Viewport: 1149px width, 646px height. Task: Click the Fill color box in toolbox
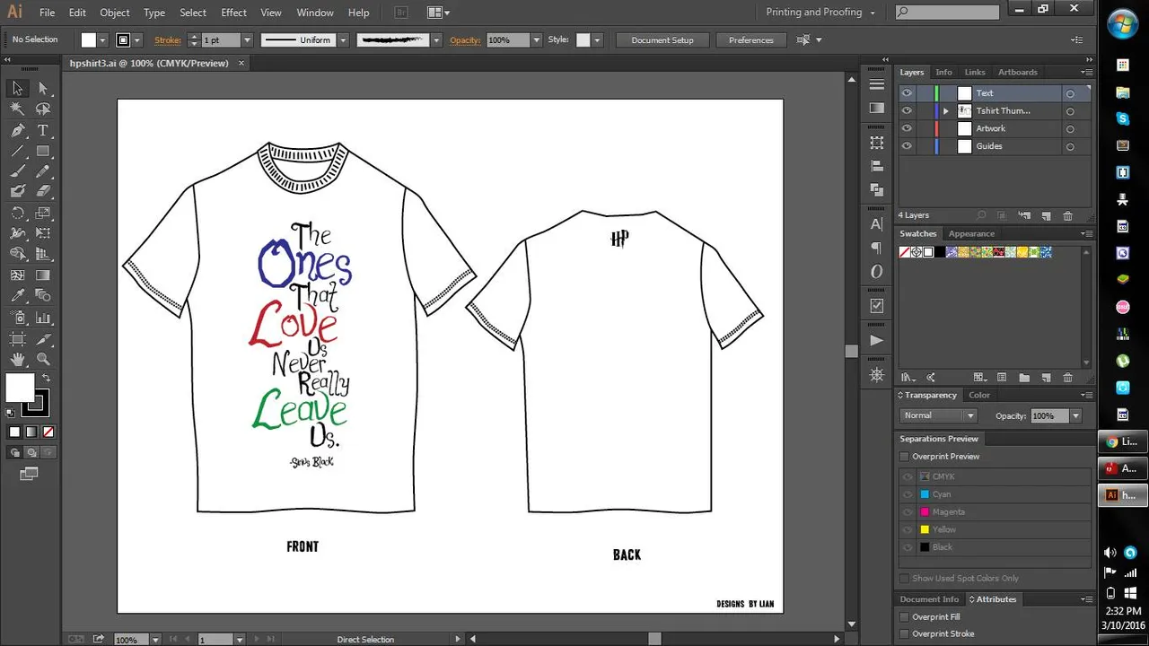click(x=20, y=388)
